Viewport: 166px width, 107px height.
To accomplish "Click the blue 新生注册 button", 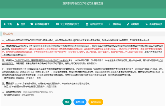I will [80, 102].
